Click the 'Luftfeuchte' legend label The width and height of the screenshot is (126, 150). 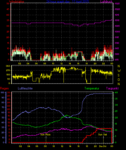tap(25, 88)
